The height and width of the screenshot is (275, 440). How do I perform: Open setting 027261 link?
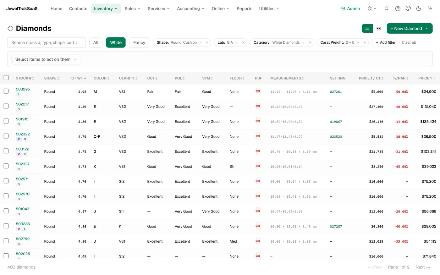[x=336, y=92]
